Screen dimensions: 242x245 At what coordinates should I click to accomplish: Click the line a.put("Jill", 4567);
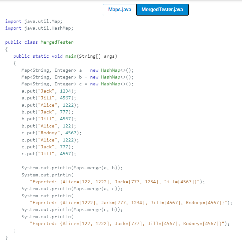[49, 98]
